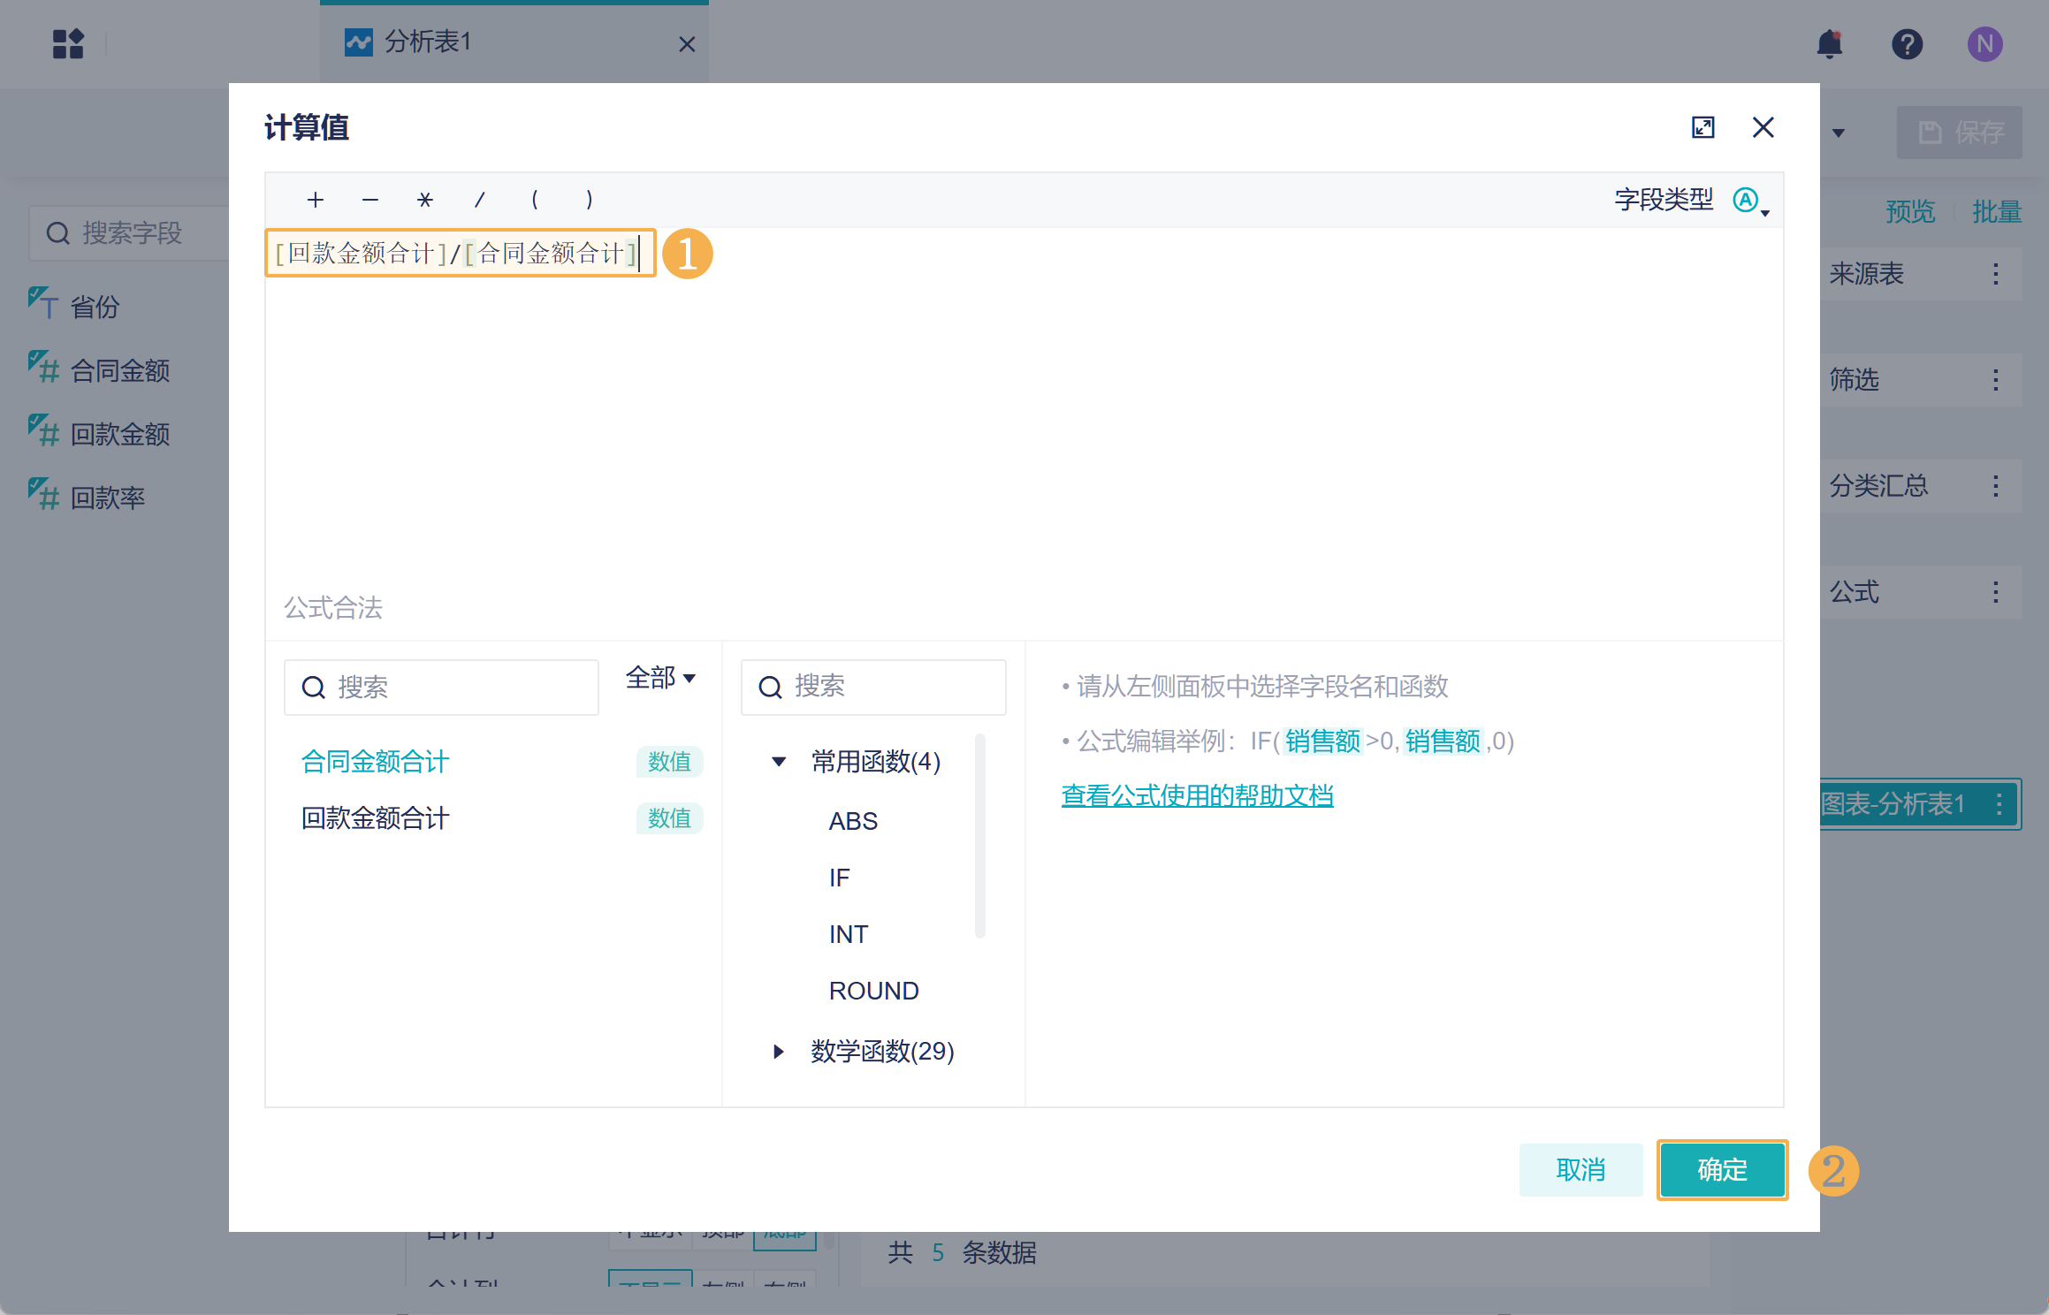Click the 取消 cancel button
Viewport: 2049px width, 1315px height.
[1580, 1170]
